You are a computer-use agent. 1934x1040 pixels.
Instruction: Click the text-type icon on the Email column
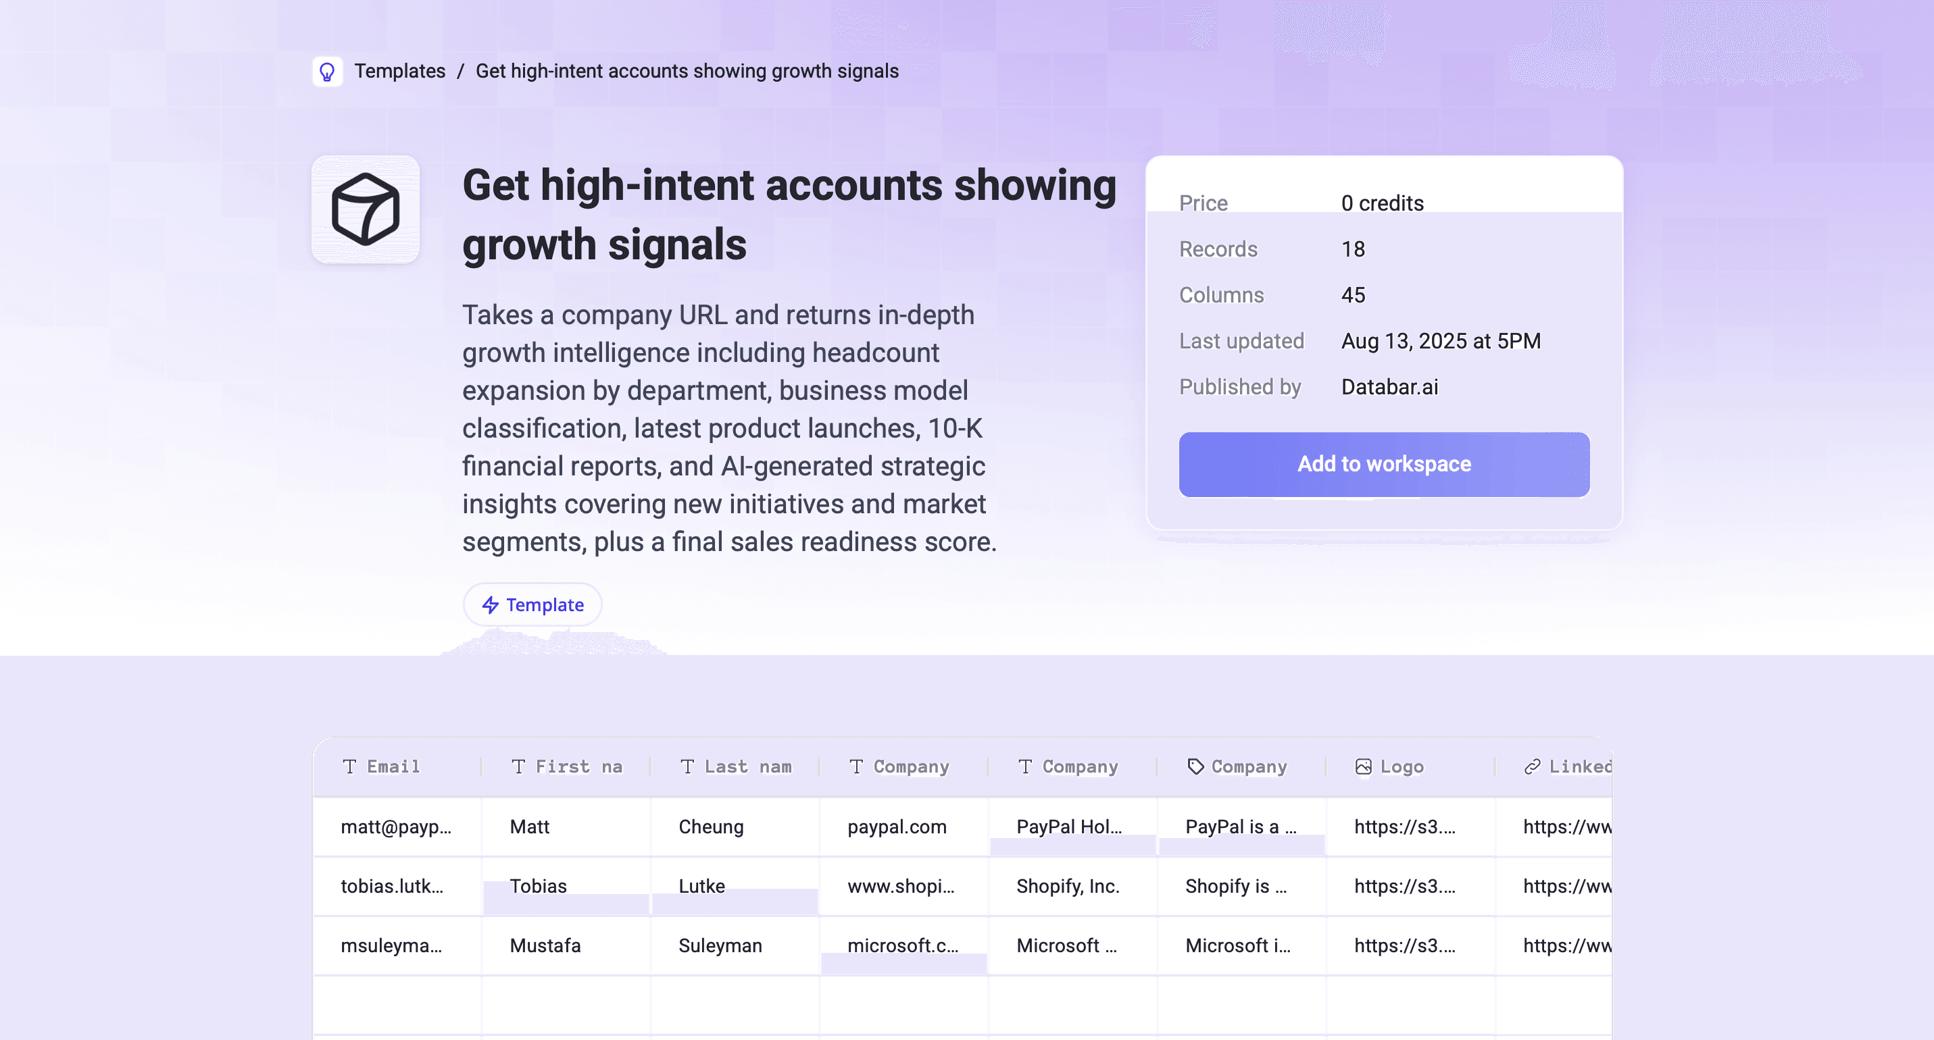pyautogui.click(x=351, y=766)
